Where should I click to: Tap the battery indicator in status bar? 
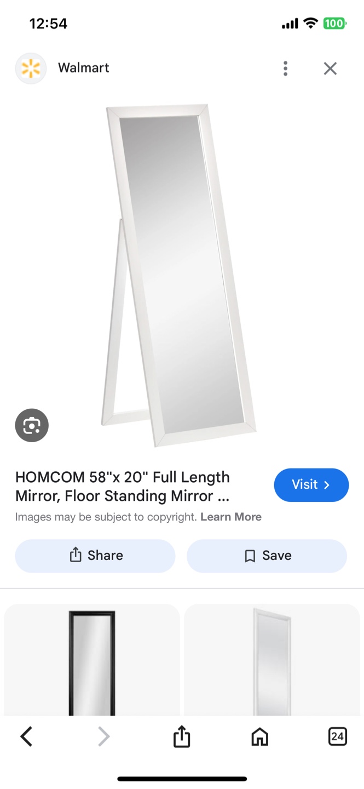(x=334, y=24)
